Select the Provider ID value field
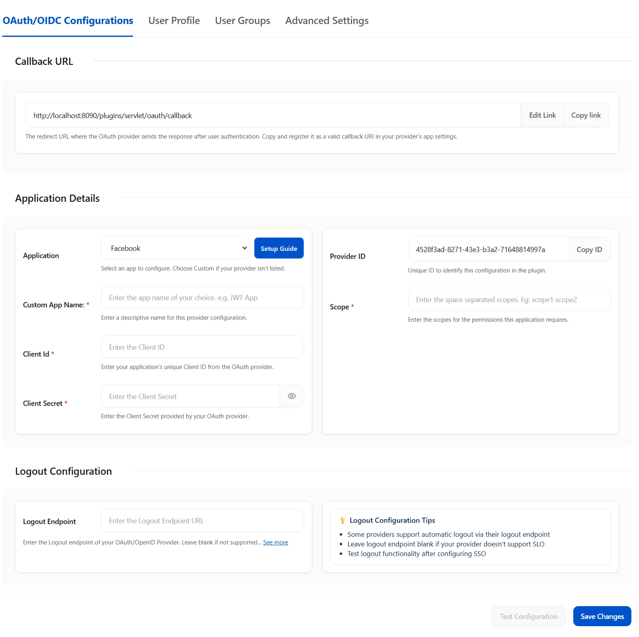Image resolution: width=639 pixels, height=637 pixels. coord(488,249)
